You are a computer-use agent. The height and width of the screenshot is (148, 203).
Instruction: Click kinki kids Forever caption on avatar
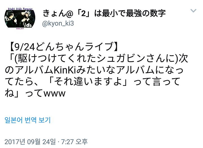20,9
